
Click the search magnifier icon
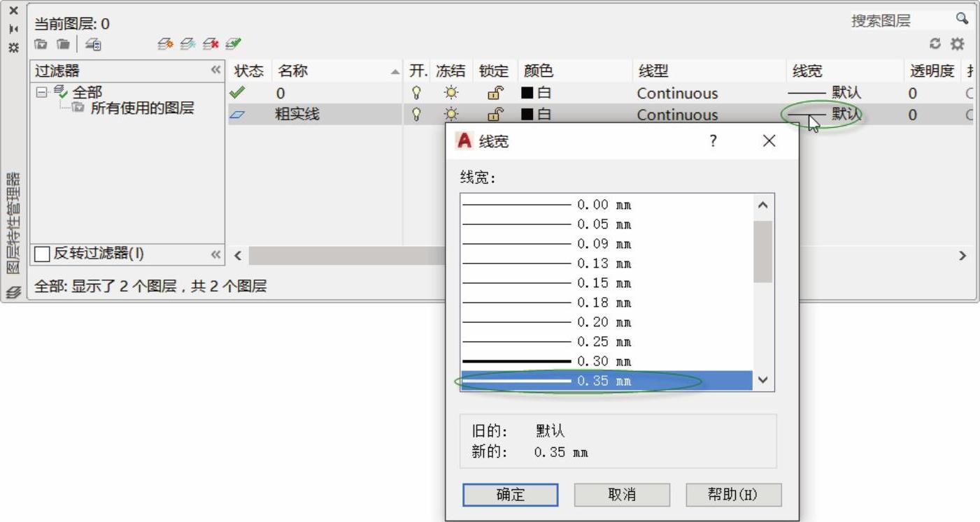click(x=962, y=19)
